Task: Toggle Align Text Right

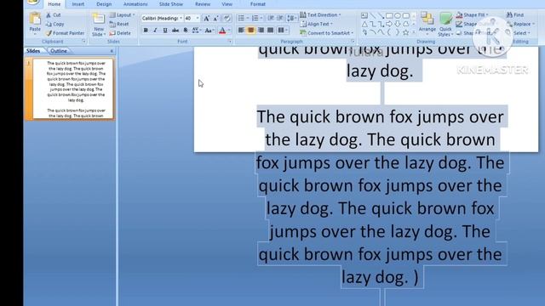Action: pos(261,31)
